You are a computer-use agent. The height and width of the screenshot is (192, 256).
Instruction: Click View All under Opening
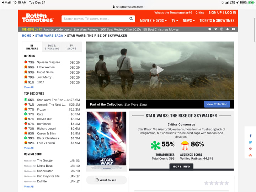(29, 87)
